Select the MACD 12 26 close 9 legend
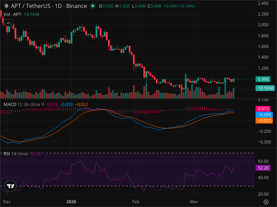Viewport: 277px width, 207px height. coord(24,105)
